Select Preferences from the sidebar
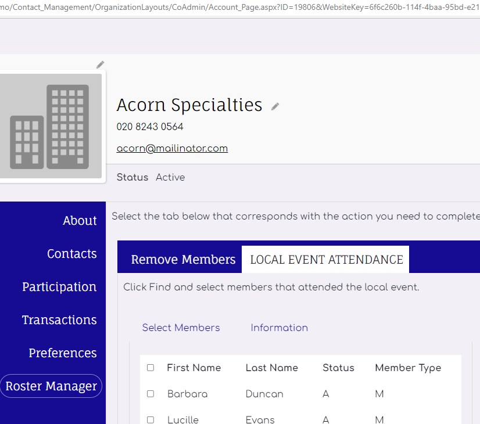480x424 pixels. (63, 353)
